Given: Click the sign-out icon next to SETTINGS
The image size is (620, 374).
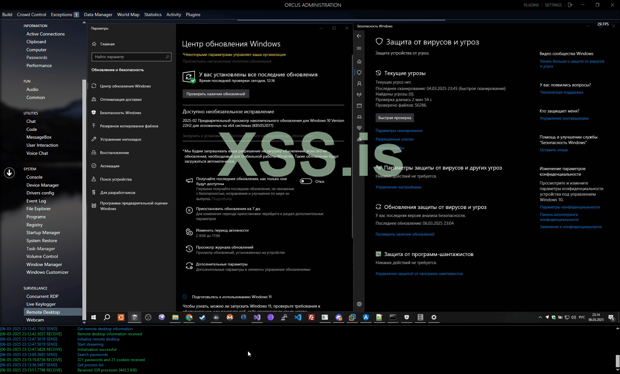Looking at the screenshot, I should 570,5.
